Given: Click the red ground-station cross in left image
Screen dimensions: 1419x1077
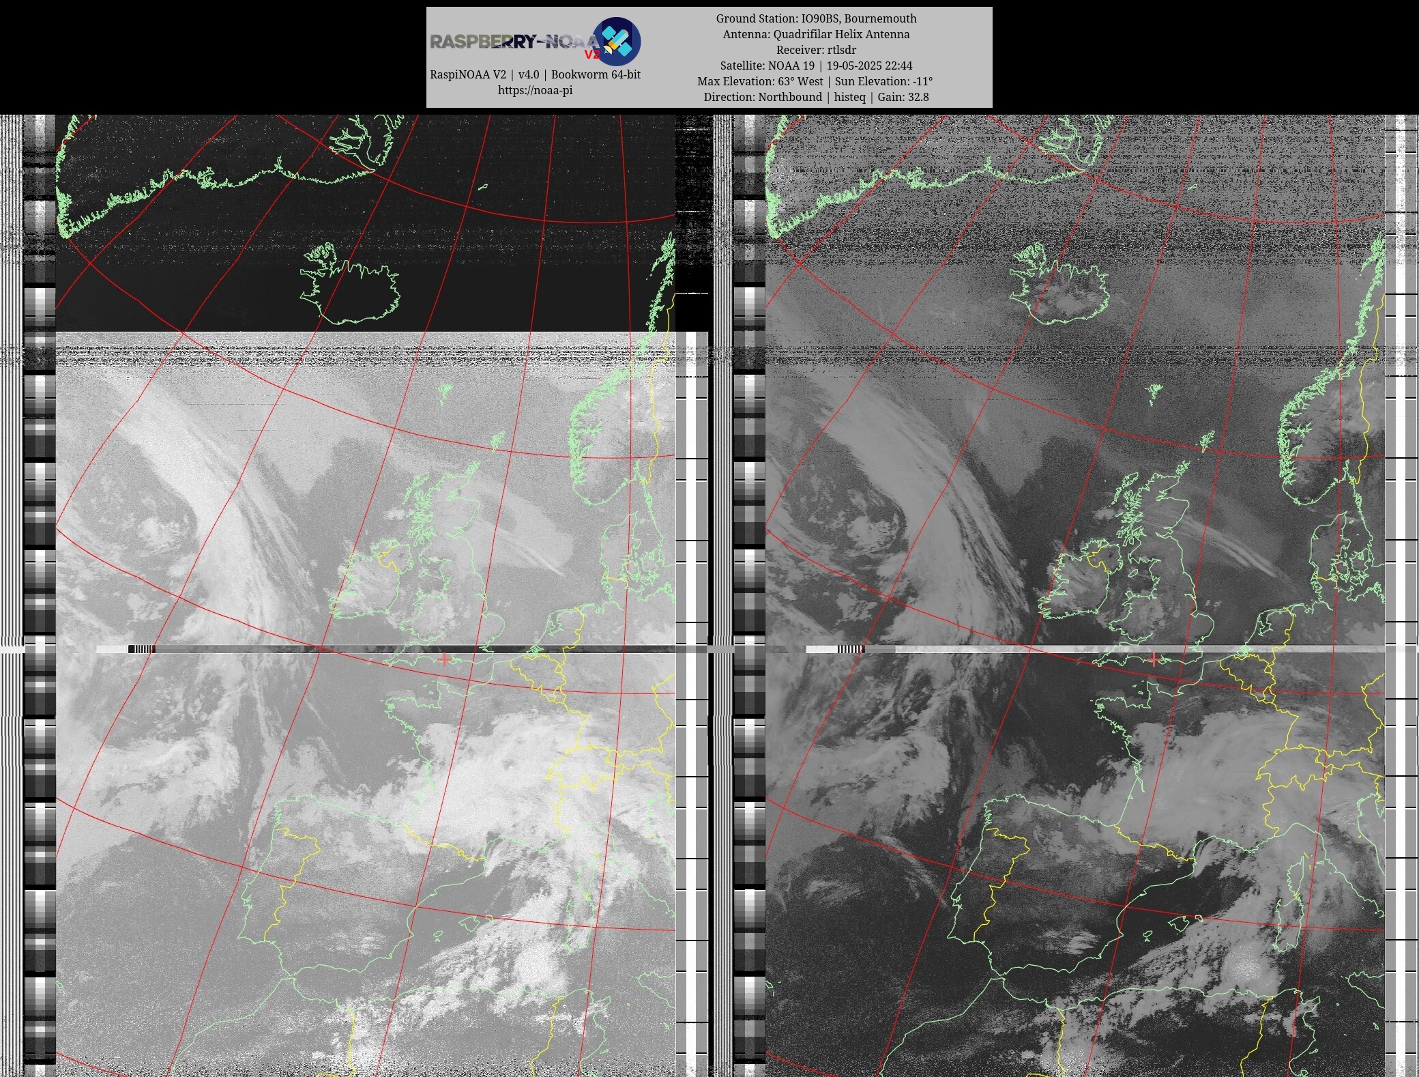Looking at the screenshot, I should tap(445, 660).
